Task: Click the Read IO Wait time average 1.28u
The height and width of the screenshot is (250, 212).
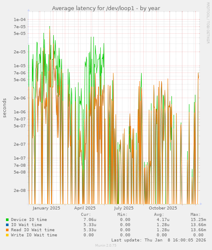Action: point(163,230)
